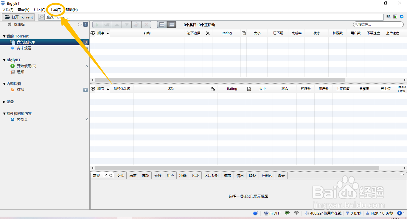The height and width of the screenshot is (219, 407).
Task: Select 我的媒体库 in the sidebar
Action: pos(26,42)
